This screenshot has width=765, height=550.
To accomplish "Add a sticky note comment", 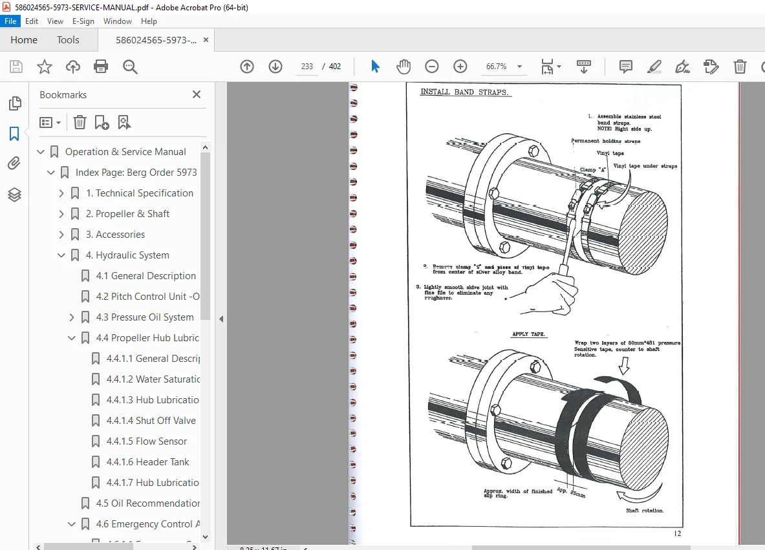I will pyautogui.click(x=625, y=67).
